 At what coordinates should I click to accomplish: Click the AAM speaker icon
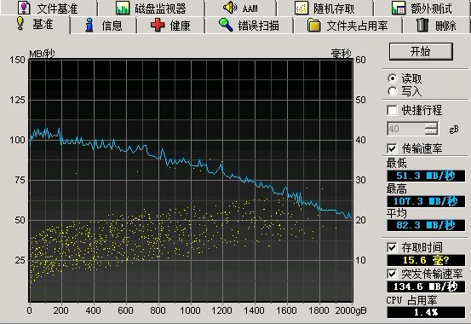(230, 7)
